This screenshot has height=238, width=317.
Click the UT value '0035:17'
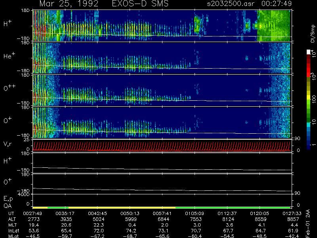pyautogui.click(x=65, y=213)
